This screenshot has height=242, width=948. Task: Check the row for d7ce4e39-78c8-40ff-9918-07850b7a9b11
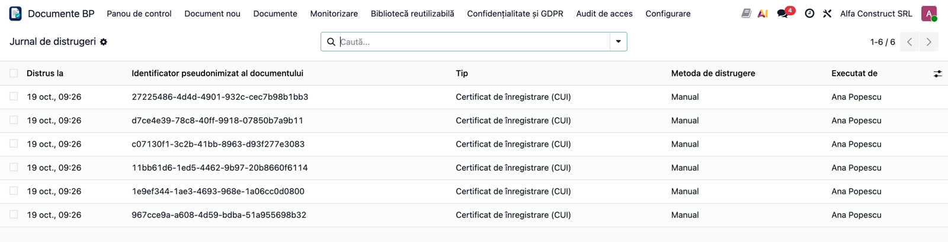[14, 120]
